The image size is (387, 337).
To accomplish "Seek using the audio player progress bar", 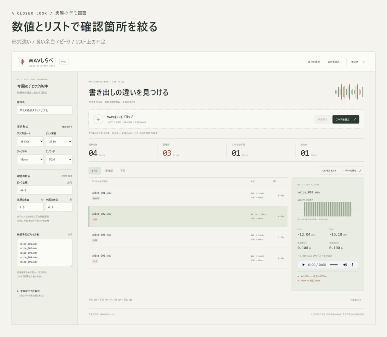I will pos(334,265).
